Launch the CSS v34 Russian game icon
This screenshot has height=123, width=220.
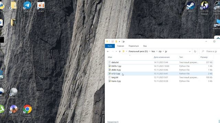point(205,8)
